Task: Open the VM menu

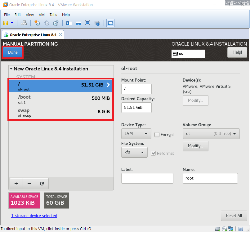Action: [42, 15]
